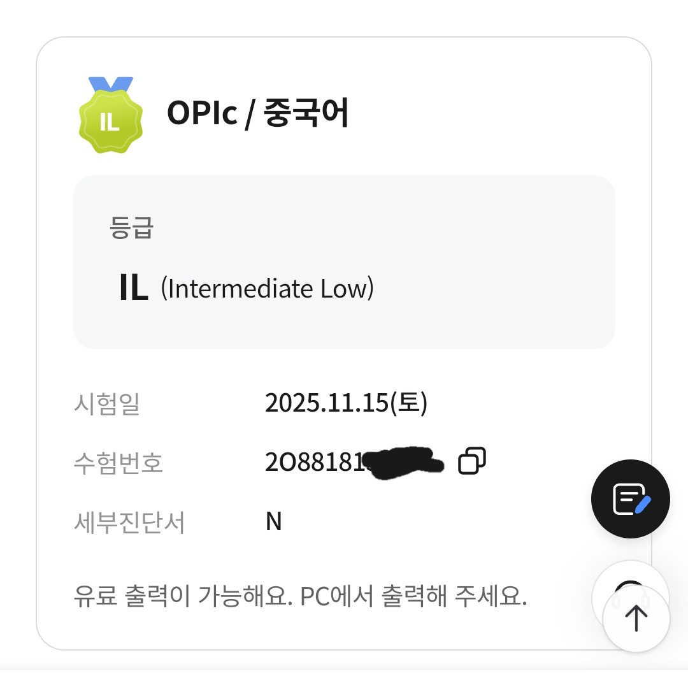Tap the bold IL grade text
Image resolution: width=688 pixels, height=685 pixels.
pyautogui.click(x=134, y=289)
